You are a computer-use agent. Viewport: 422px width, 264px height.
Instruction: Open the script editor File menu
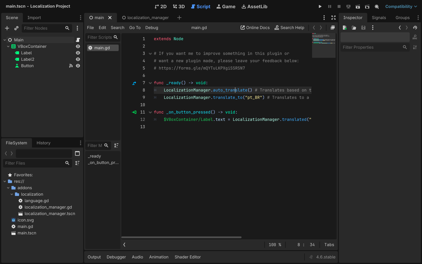tap(90, 28)
